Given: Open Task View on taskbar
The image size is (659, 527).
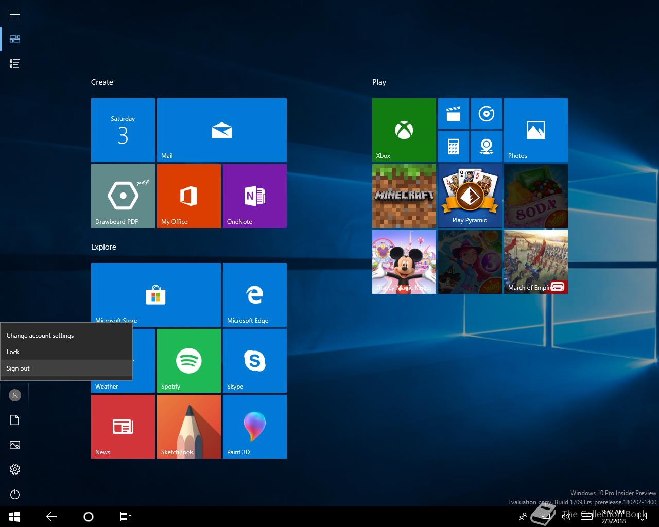Looking at the screenshot, I should click(x=125, y=517).
